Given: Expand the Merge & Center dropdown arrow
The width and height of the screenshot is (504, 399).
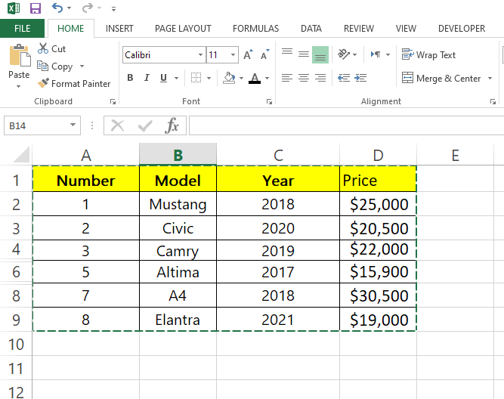Looking at the screenshot, I should click(490, 78).
